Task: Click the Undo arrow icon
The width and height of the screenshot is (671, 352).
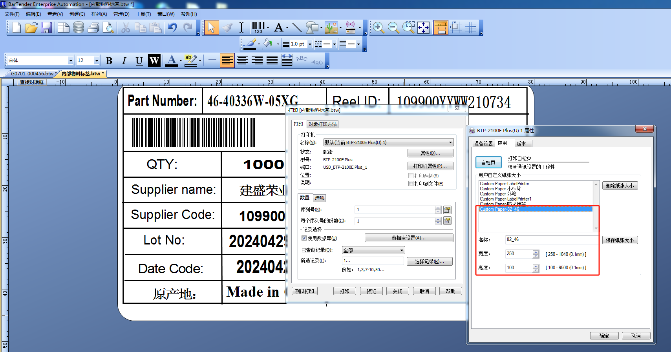Action: click(x=172, y=27)
